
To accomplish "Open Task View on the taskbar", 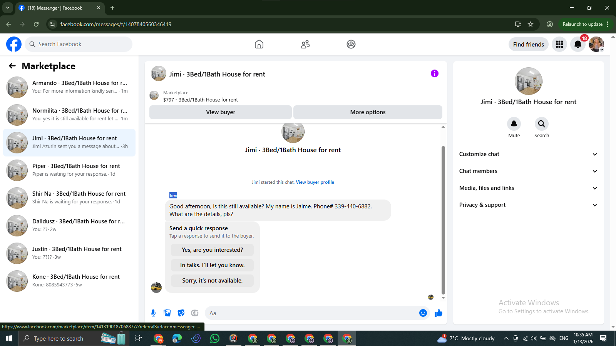I will point(139,338).
